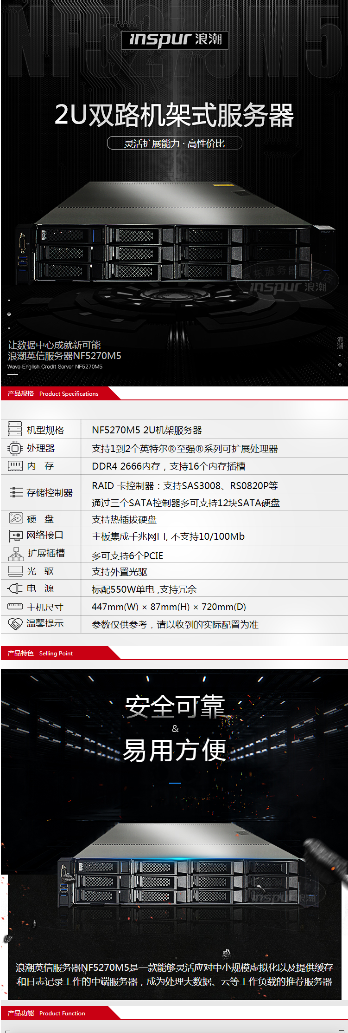This screenshot has width=348, height=1033.
Task: Click the cell 支持1到2个英特尔®至强®系列可扩展处理器
Action: [185, 449]
